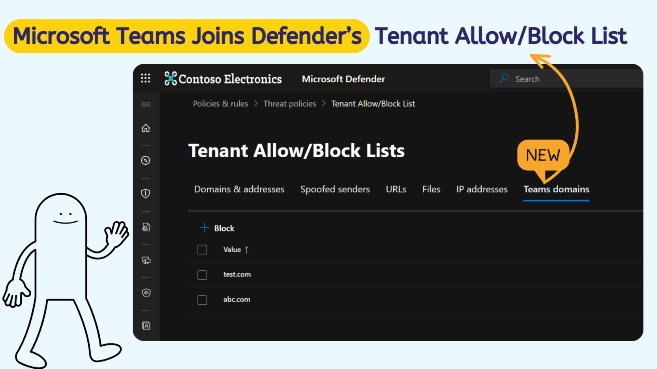Switch to Spoofed senders tab

point(335,189)
